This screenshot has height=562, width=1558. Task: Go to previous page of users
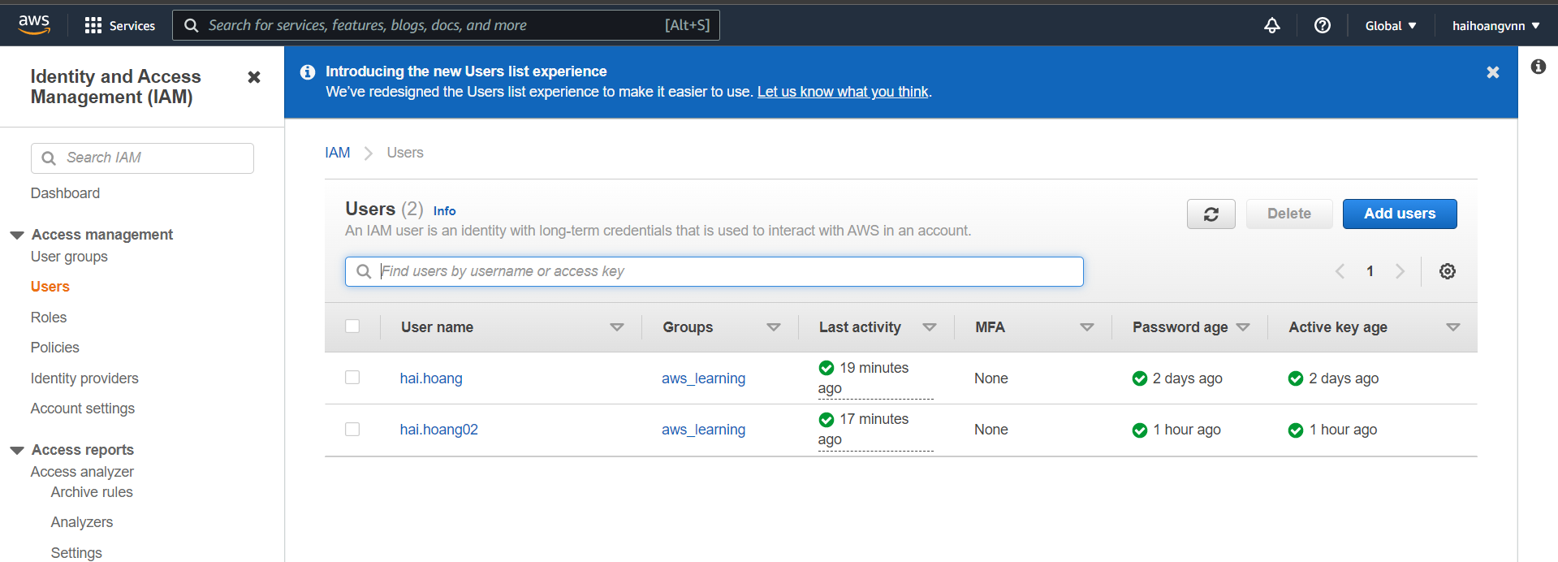(x=1340, y=271)
